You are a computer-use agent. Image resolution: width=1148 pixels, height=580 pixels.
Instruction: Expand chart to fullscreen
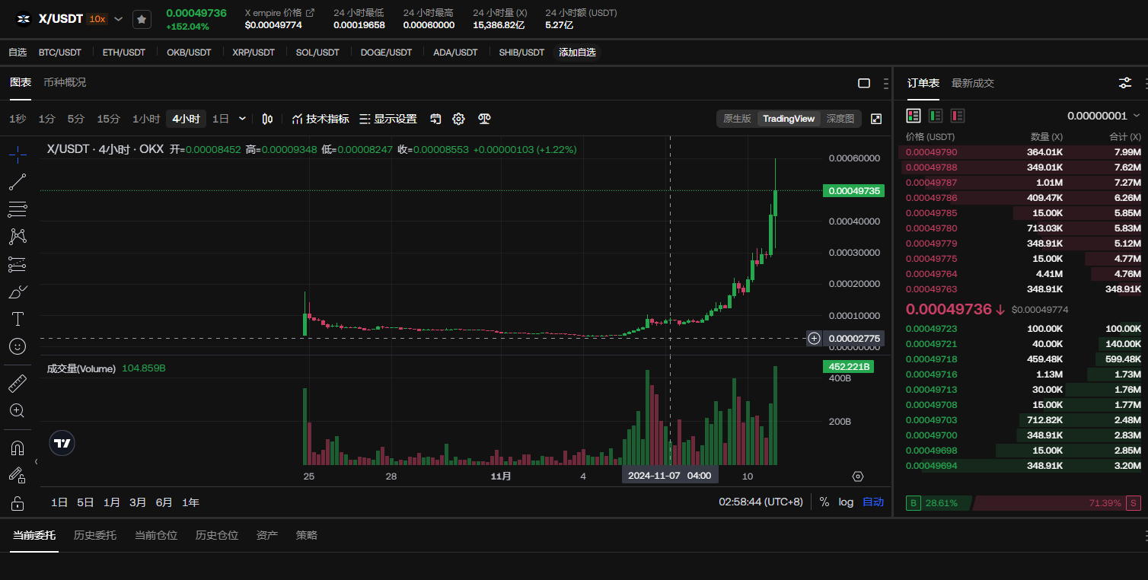click(x=876, y=119)
